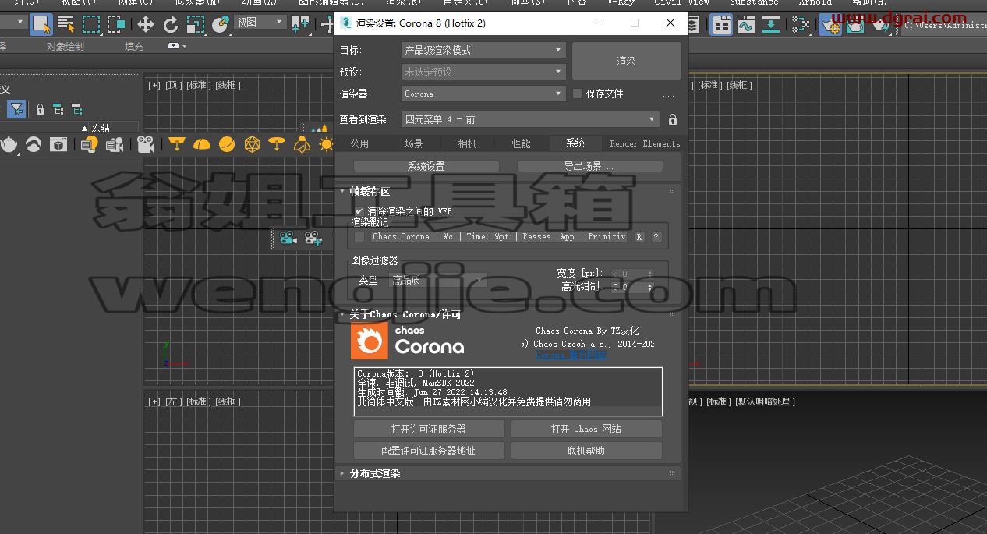Open the Rendered Frame Window teapot icon

click(855, 24)
